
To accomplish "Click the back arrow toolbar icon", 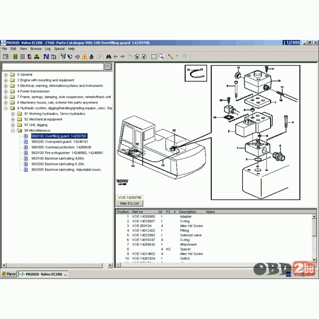I will [x=116, y=57].
